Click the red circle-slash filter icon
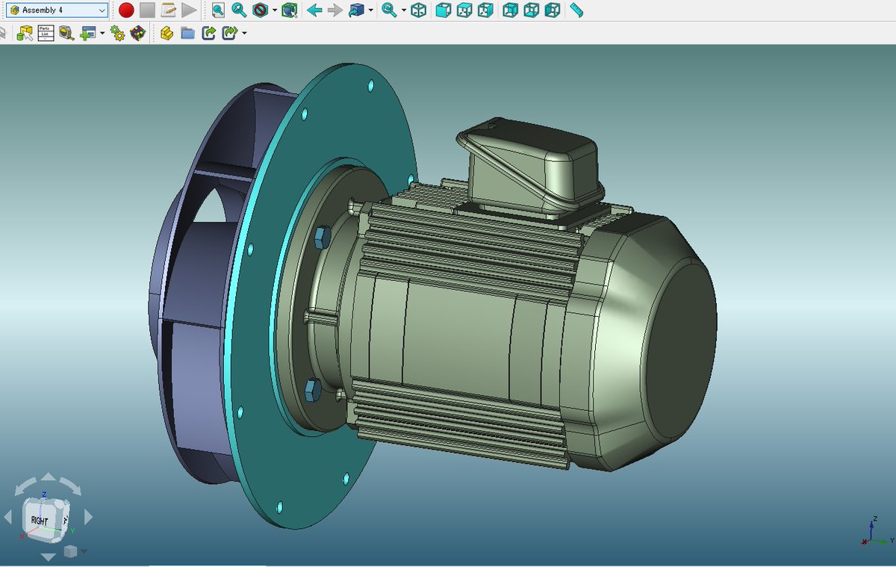Viewport: 896px width, 567px height. 260,10
